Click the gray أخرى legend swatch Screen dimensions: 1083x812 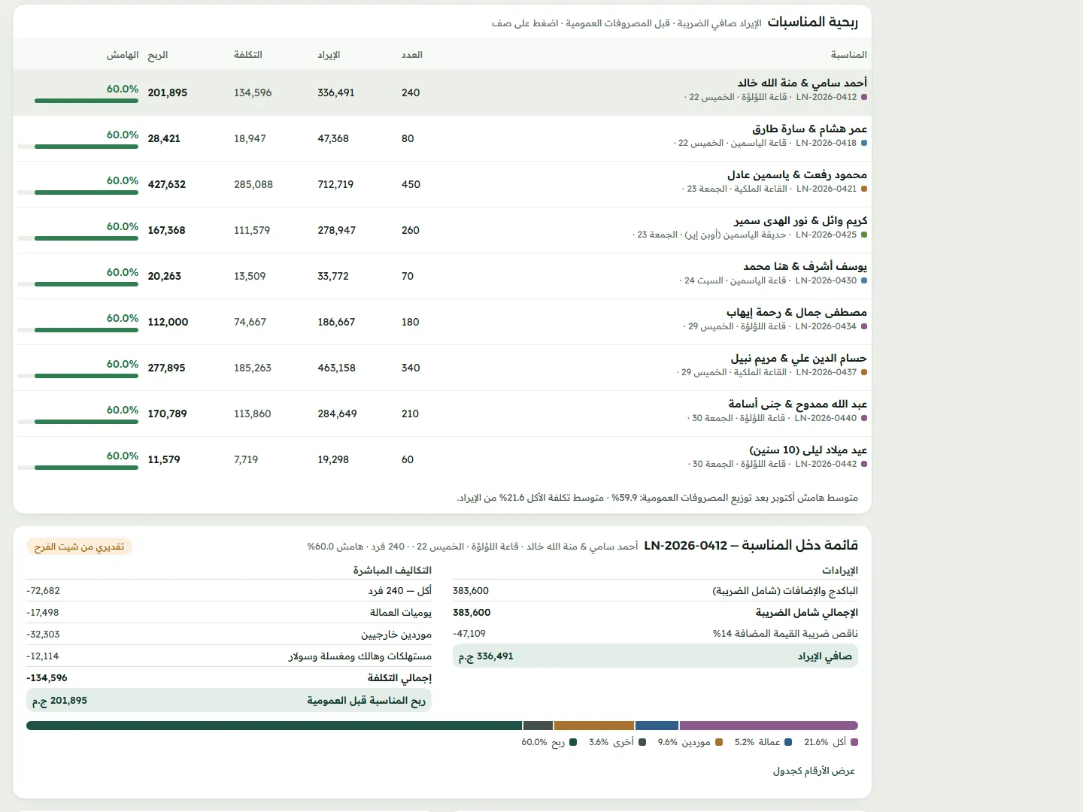642,742
